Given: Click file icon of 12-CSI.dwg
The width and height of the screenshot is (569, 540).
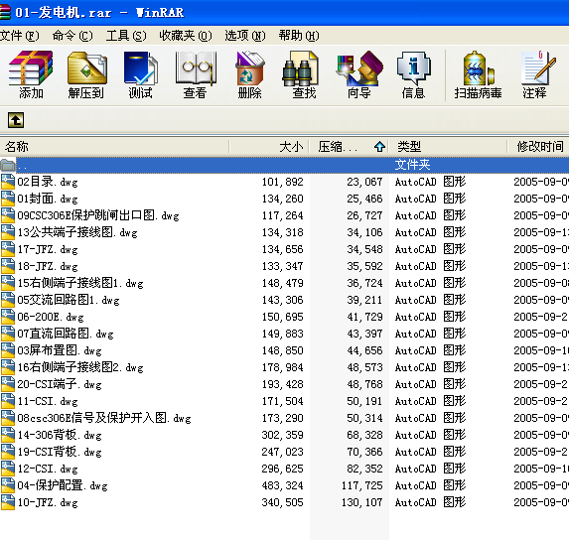Looking at the screenshot, I should [x=8, y=469].
